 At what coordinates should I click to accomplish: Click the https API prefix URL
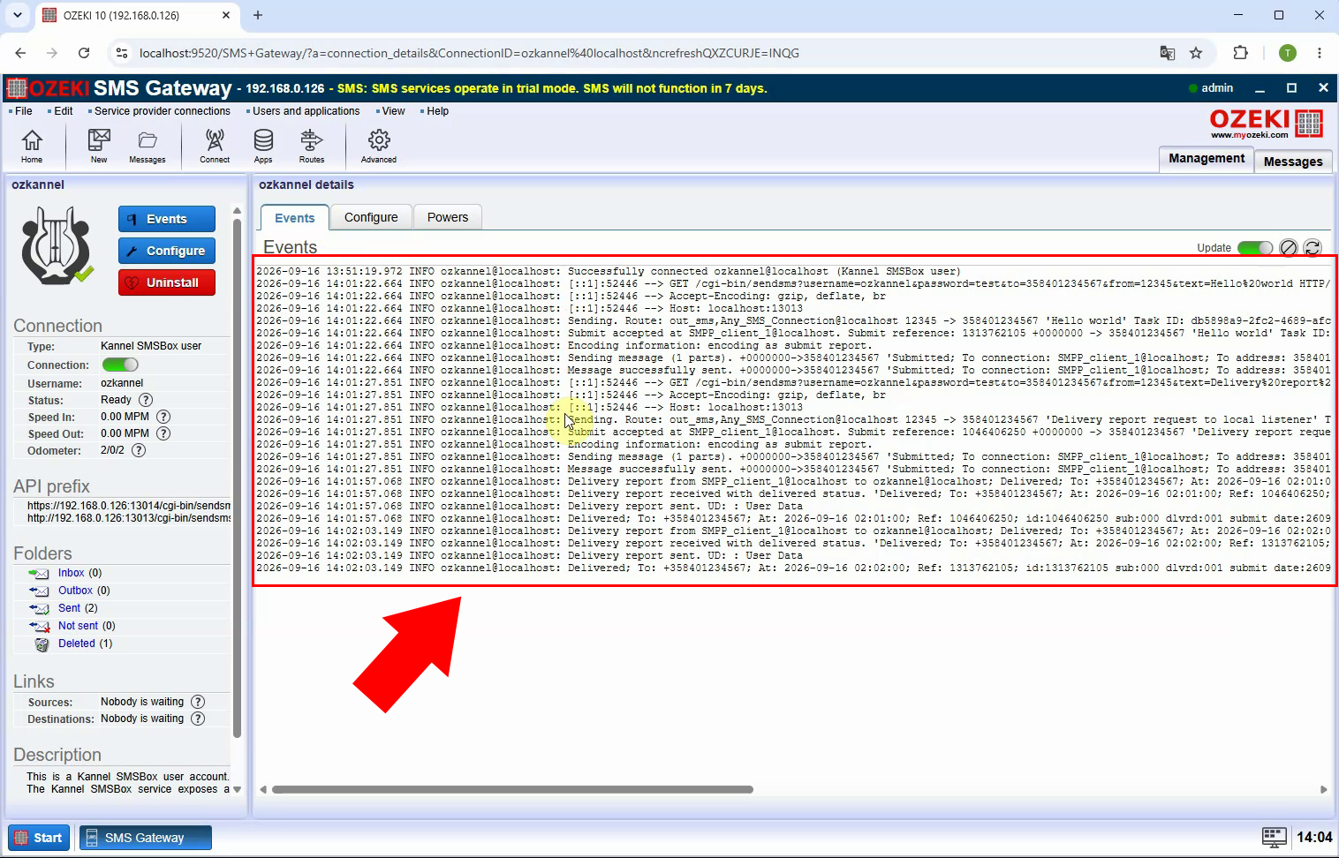tap(129, 506)
